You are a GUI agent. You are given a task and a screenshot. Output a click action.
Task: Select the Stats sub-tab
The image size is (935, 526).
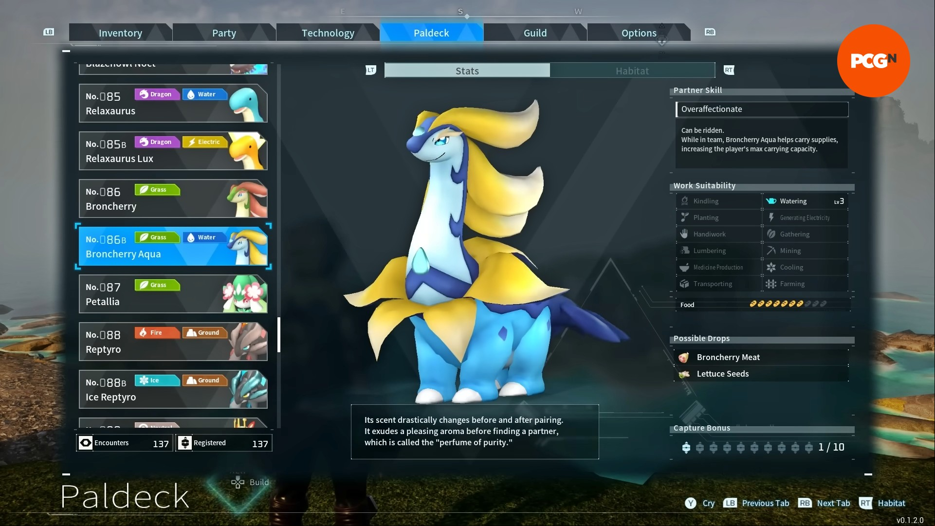467,71
